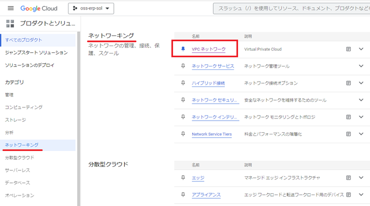Pin ネットワーク サービス row

point(183,66)
